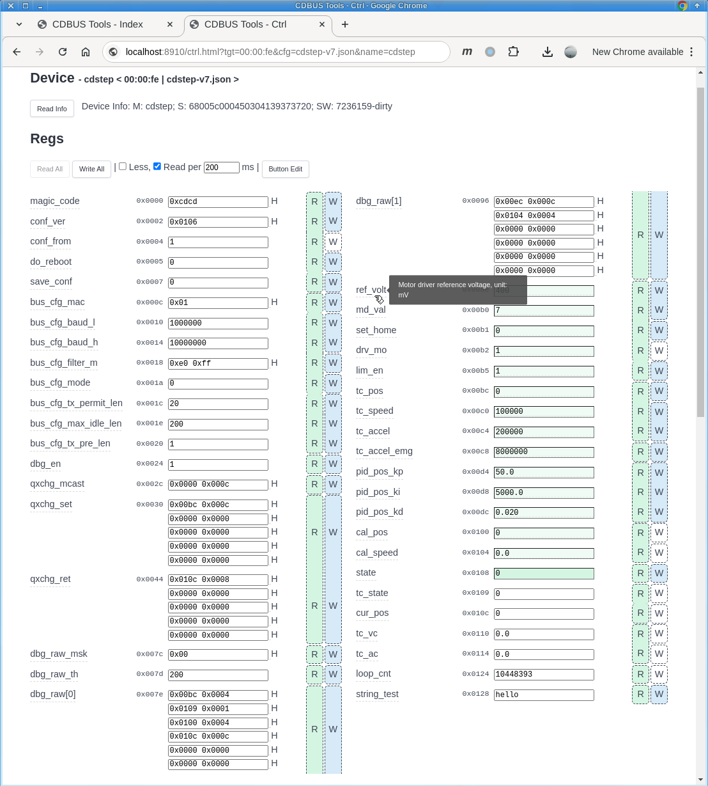The width and height of the screenshot is (708, 786).
Task: Click W for the conf_from register
Action: point(333,242)
